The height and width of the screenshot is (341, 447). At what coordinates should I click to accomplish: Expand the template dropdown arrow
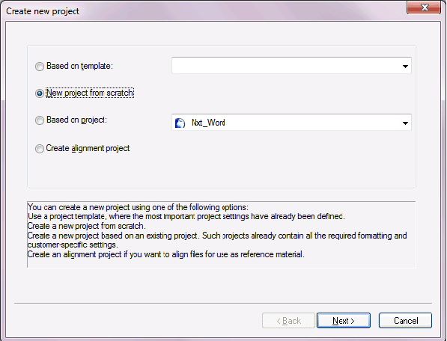pyautogui.click(x=405, y=67)
